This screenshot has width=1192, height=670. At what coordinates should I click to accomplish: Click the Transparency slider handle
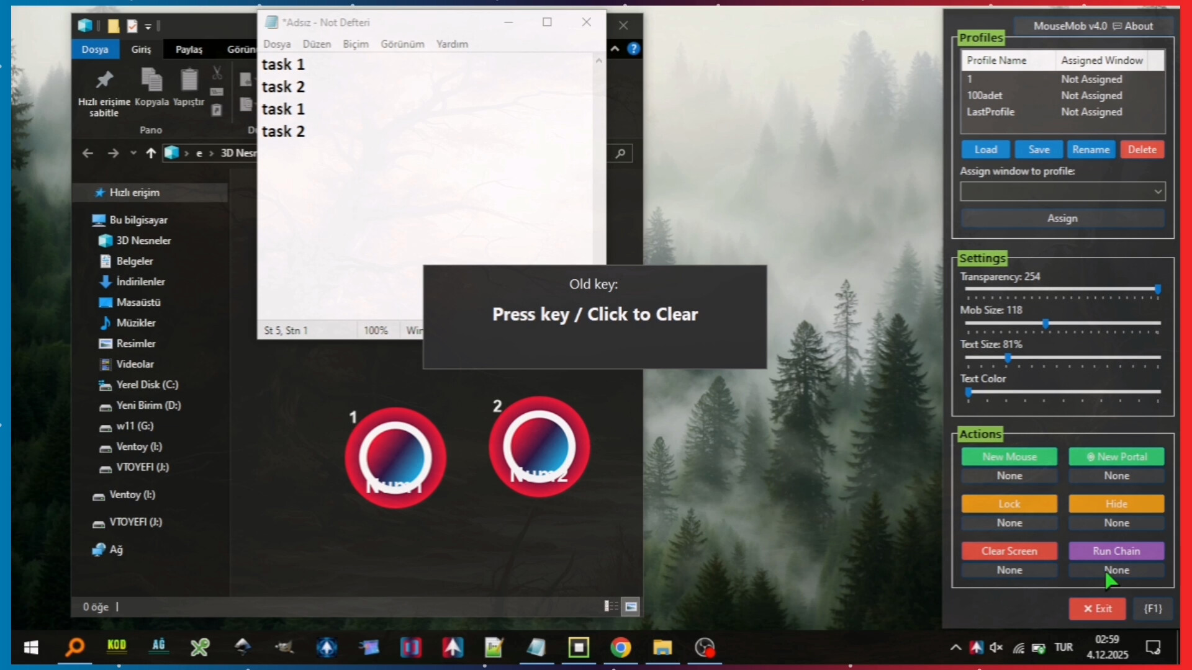pos(1158,290)
